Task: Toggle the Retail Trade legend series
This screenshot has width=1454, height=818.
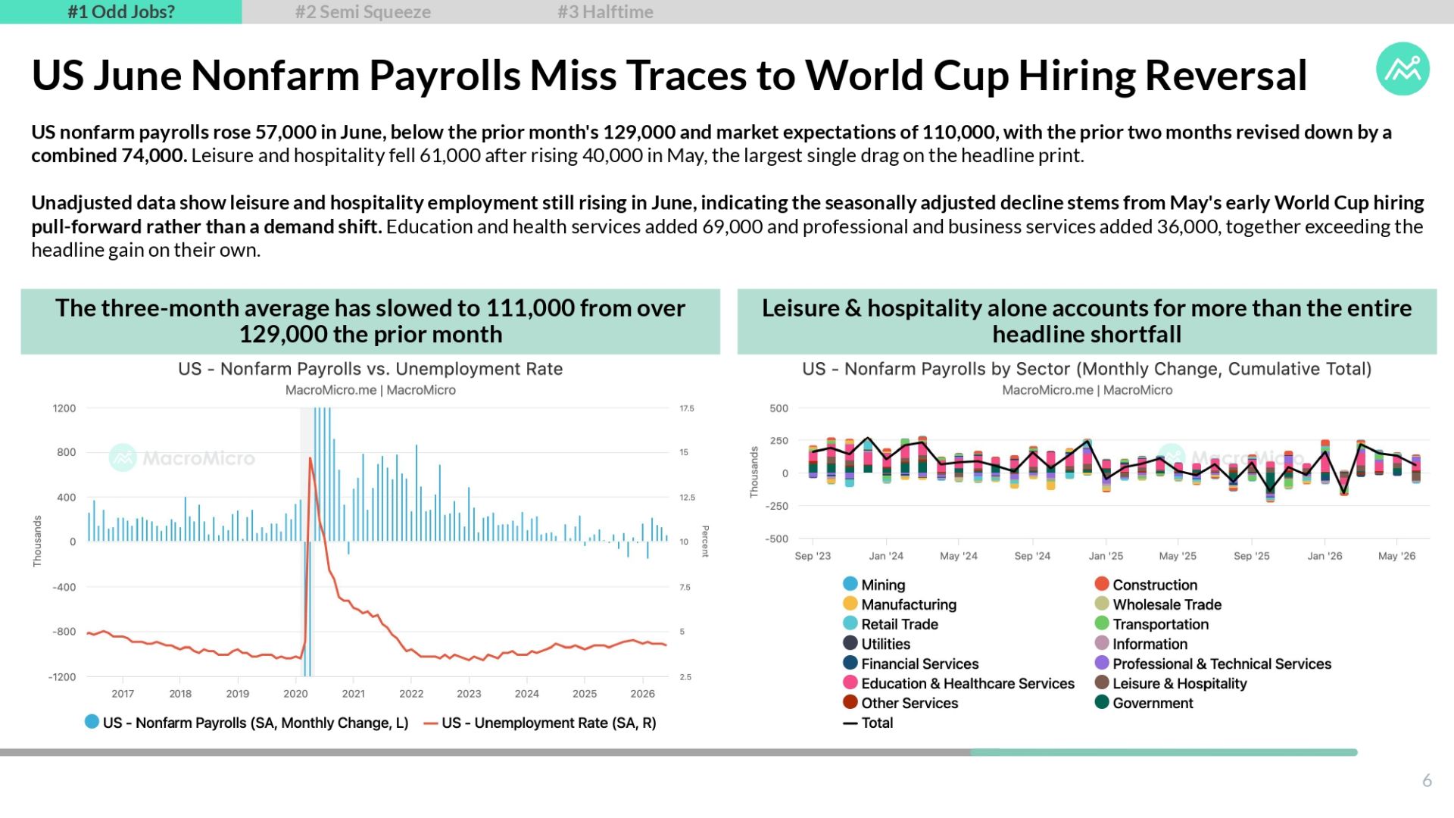Action: tap(891, 624)
